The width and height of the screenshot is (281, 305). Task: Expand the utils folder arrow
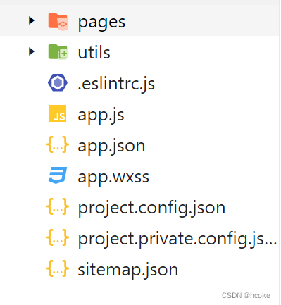32,51
